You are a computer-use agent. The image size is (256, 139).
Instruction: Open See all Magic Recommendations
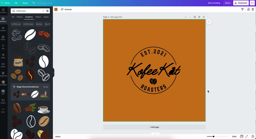click(45, 87)
